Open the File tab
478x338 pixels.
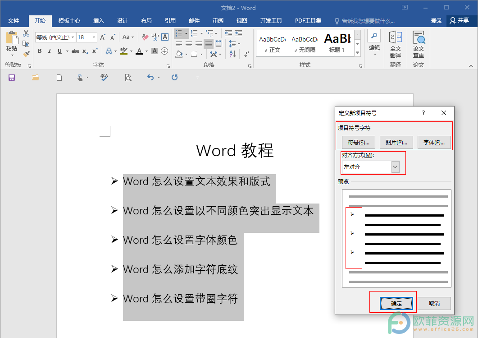pos(14,21)
